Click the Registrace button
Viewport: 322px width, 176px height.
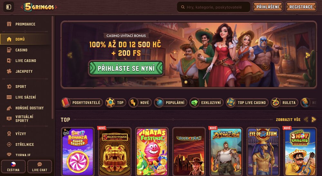301,7
